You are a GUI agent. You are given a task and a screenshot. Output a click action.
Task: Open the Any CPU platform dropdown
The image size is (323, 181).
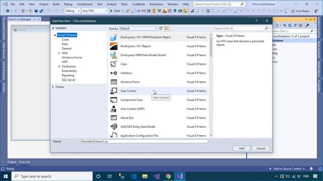click(94, 11)
